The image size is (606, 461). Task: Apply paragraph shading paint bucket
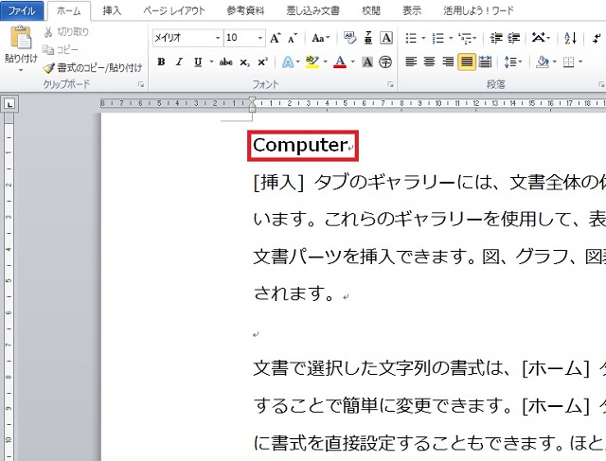(x=543, y=62)
